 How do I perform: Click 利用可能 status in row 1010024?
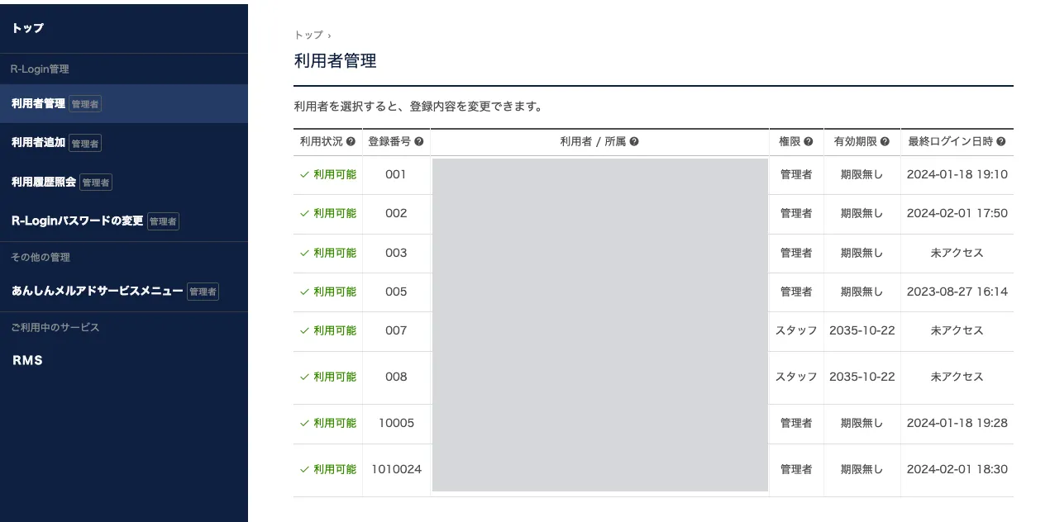tap(328, 469)
